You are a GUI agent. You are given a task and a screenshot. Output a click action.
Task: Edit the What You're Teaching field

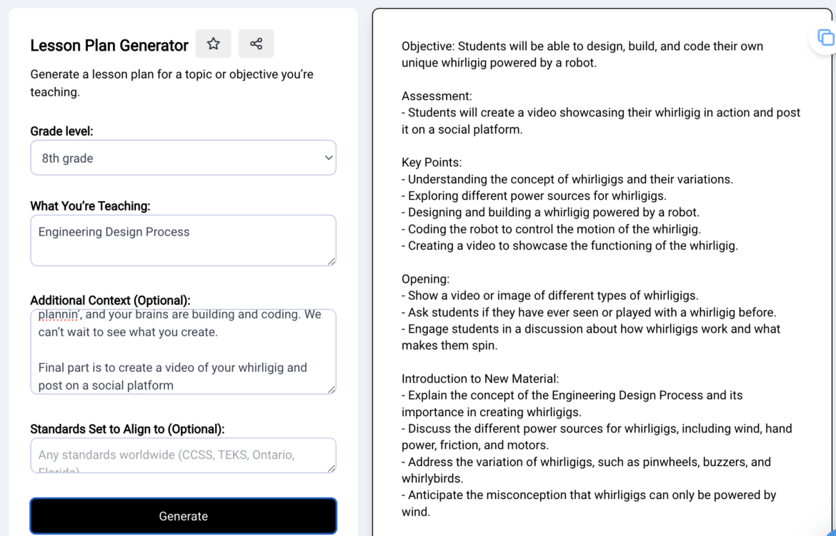coord(183,241)
